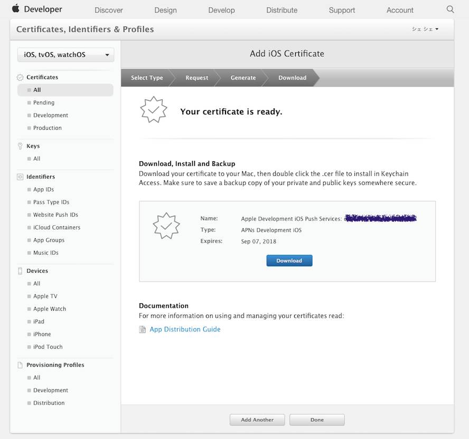This screenshot has height=439, width=469.
Task: Show Apple Watch devices
Action: 50,309
